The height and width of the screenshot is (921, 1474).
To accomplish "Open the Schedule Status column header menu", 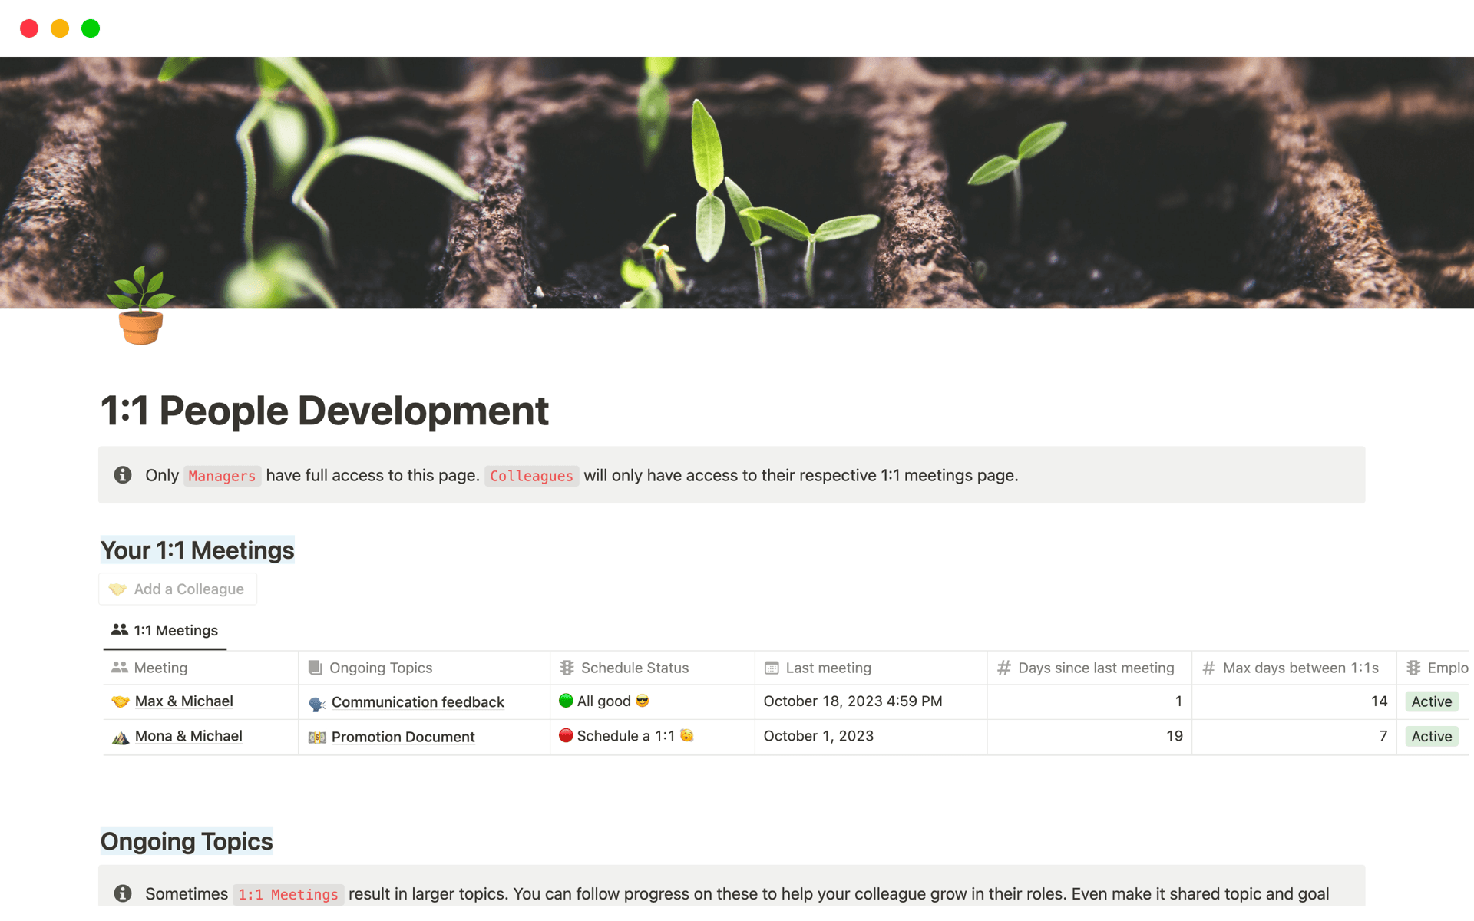I will point(634,668).
